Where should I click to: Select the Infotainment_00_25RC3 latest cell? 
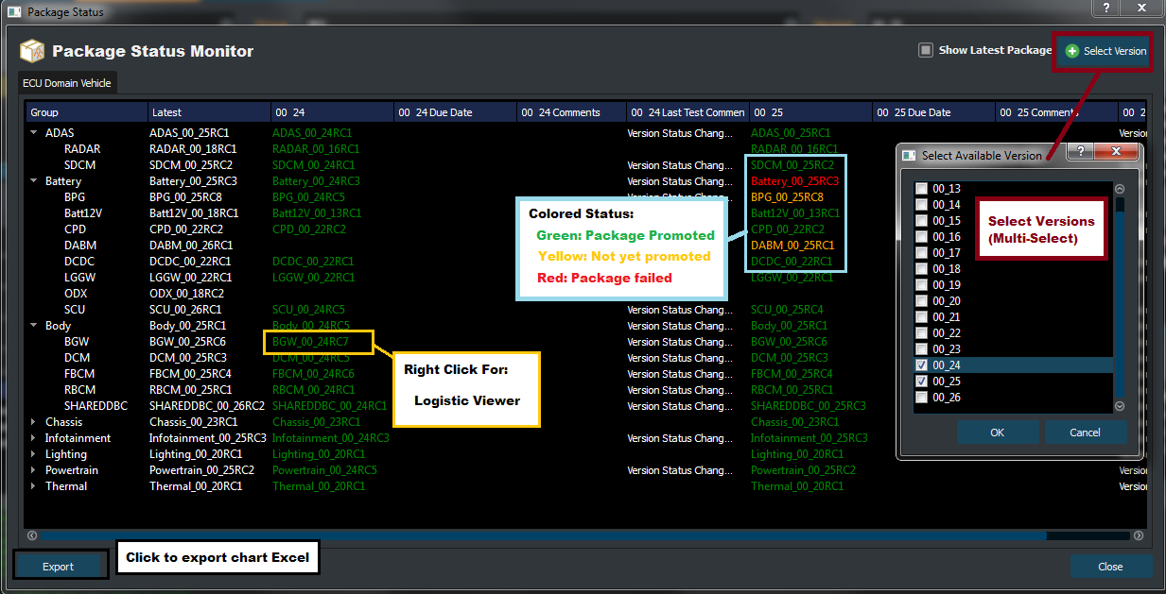coord(208,438)
